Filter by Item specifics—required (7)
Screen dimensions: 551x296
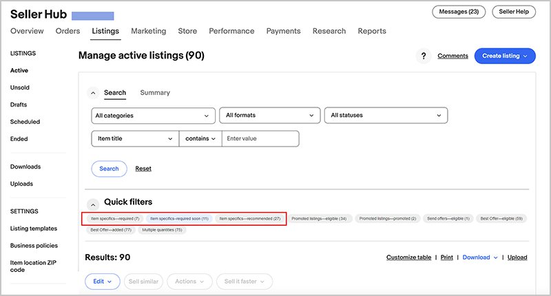click(115, 219)
